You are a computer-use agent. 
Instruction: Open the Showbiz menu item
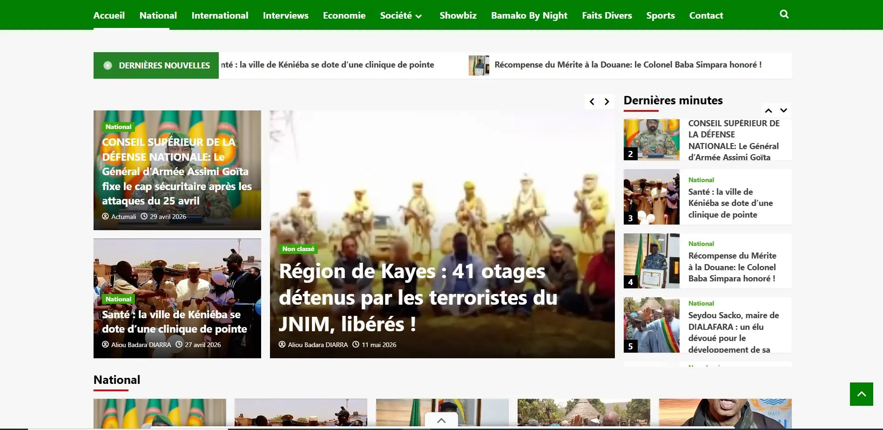tap(458, 15)
